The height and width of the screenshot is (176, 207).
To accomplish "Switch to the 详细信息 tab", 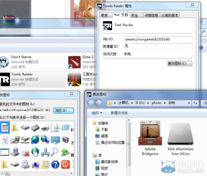I will [x=151, y=15].
